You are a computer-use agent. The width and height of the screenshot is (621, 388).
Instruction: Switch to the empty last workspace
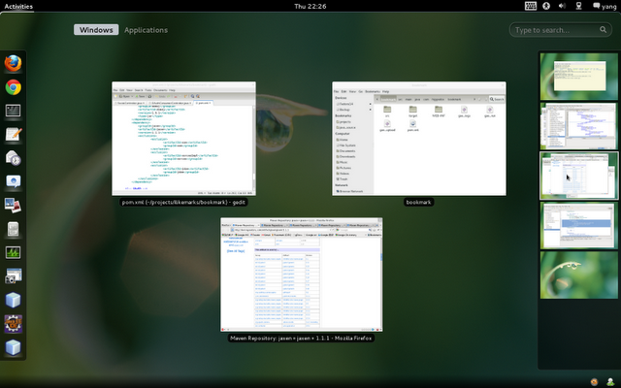(x=578, y=275)
